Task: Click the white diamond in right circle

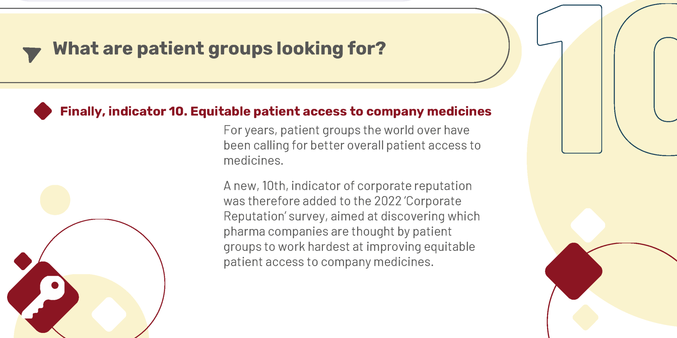Action: click(588, 225)
